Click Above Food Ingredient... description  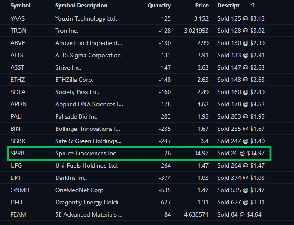point(89,43)
